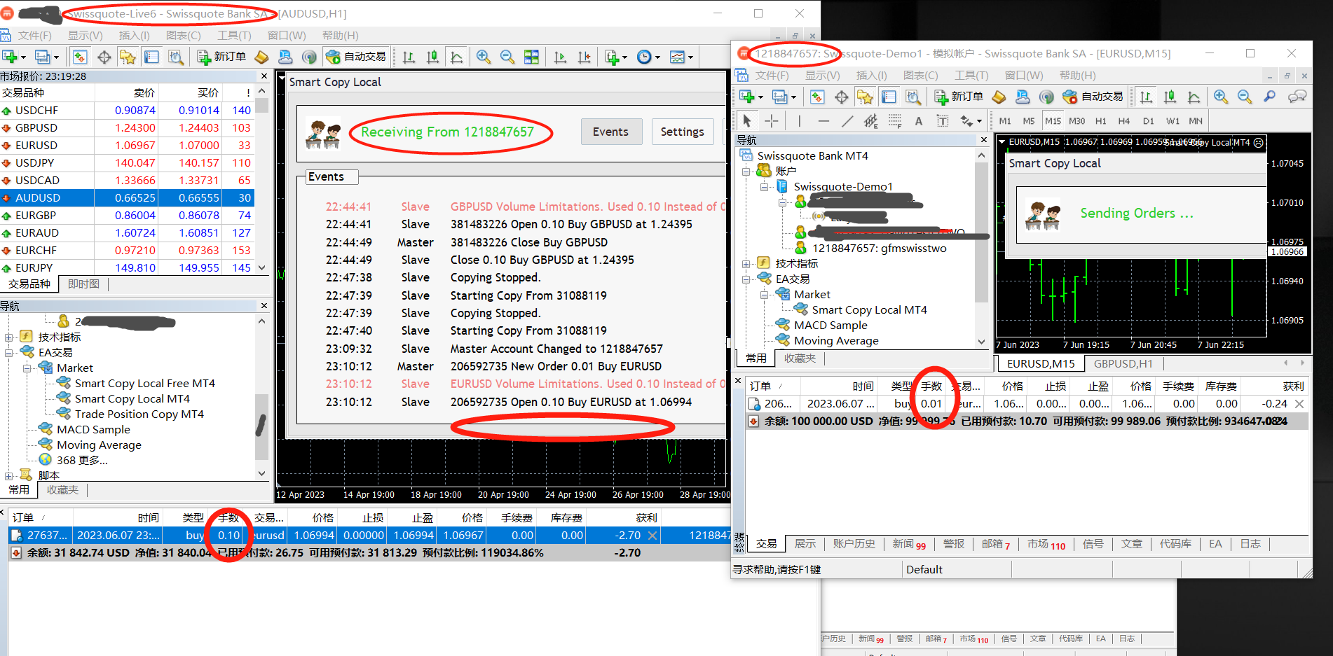Image resolution: width=1333 pixels, height=656 pixels.
Task: Click the signals icon in Live6 toolbar
Action: point(309,57)
